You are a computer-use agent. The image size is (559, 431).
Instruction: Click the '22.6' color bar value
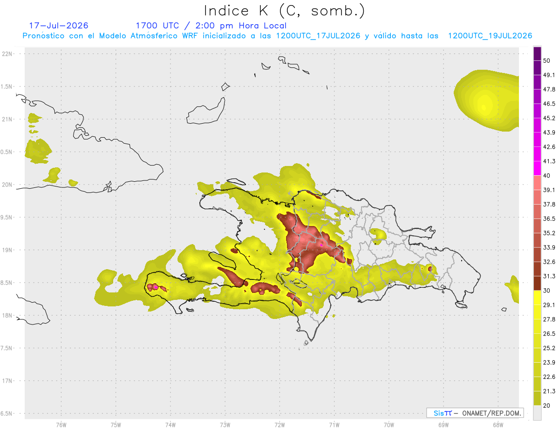[549, 377]
